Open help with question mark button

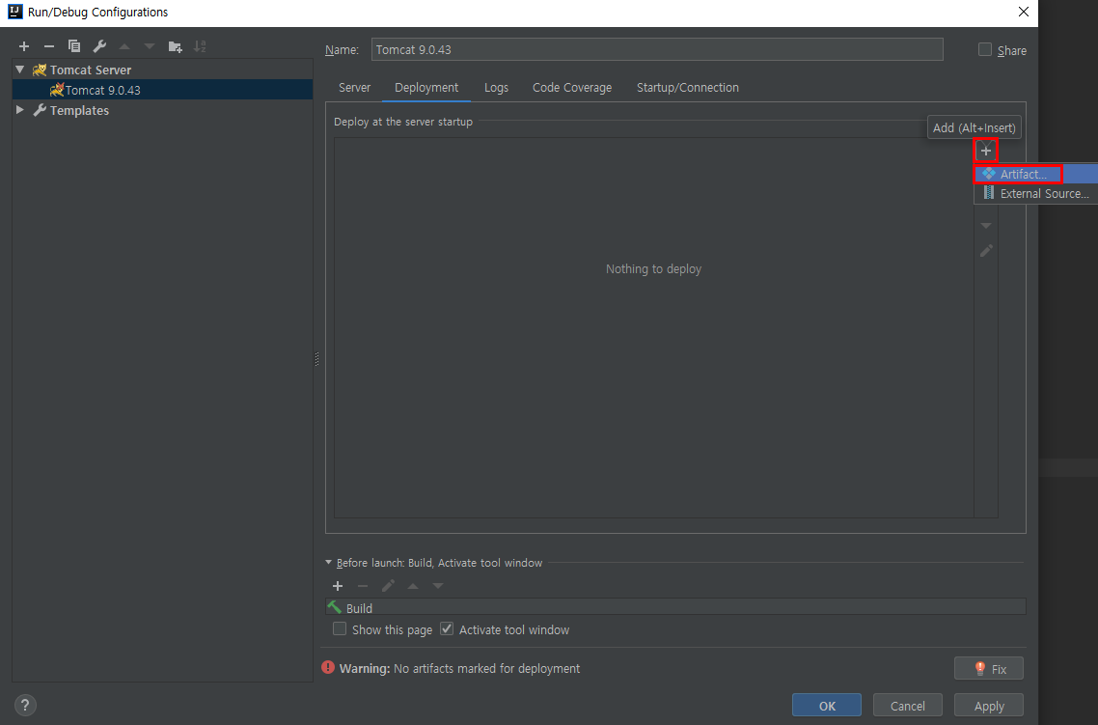point(24,705)
